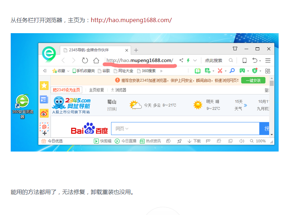Image resolution: width=299 pixels, height=215 pixels.
Task: Click the 主页修复 link
Action: click(x=96, y=90)
